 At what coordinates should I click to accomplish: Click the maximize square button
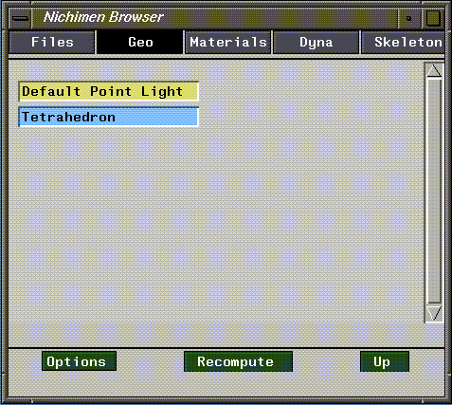433,18
